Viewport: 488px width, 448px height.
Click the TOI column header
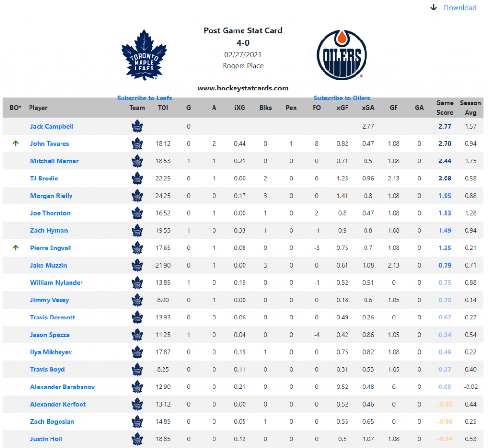click(163, 108)
